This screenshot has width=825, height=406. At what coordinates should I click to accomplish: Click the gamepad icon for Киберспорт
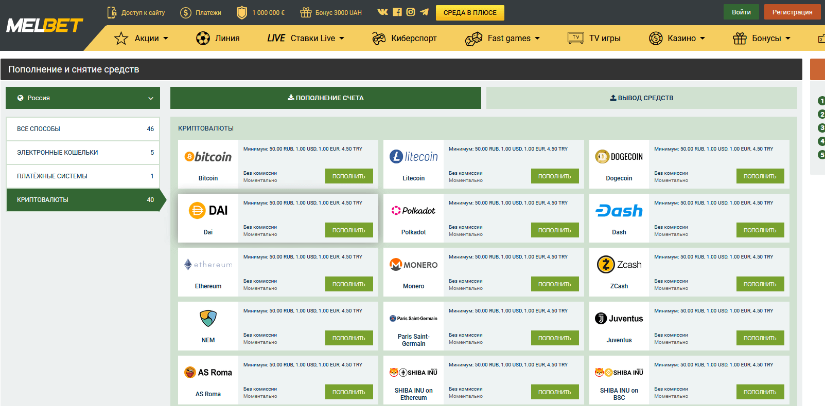pyautogui.click(x=379, y=38)
